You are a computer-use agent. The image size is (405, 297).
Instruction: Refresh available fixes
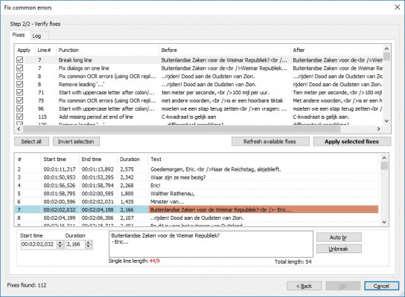coord(270,141)
